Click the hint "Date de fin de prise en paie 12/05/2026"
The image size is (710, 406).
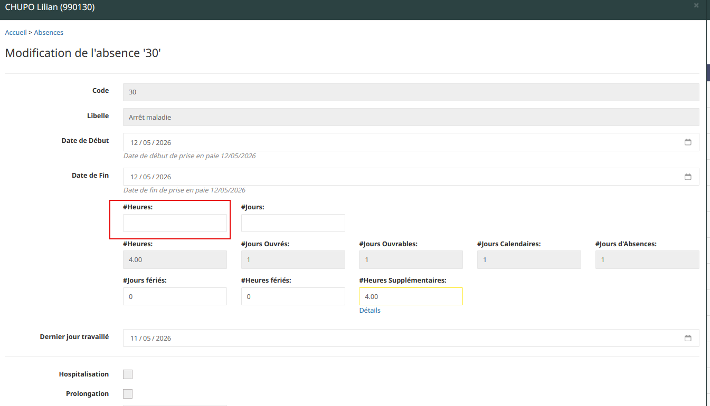click(184, 190)
